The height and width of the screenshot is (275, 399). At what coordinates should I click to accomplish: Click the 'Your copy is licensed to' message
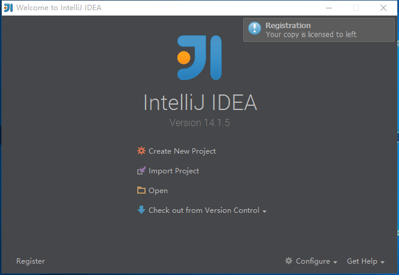(x=311, y=34)
